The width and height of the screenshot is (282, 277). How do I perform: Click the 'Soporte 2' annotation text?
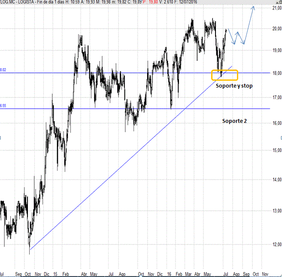click(x=234, y=121)
